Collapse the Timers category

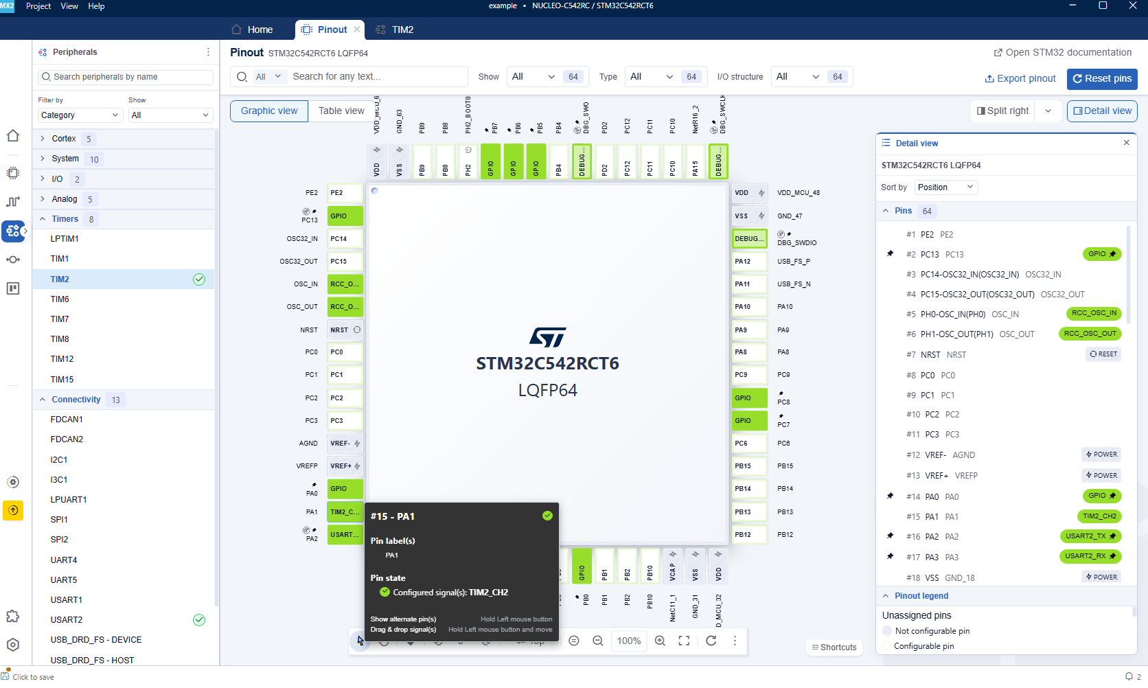[42, 219]
